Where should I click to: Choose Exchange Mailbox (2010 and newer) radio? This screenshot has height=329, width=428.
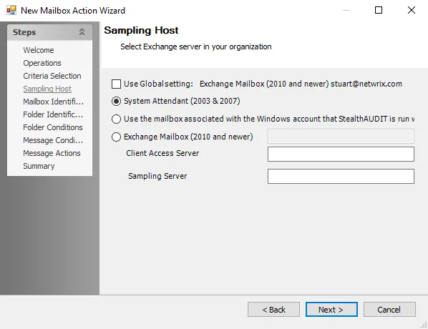tap(116, 137)
